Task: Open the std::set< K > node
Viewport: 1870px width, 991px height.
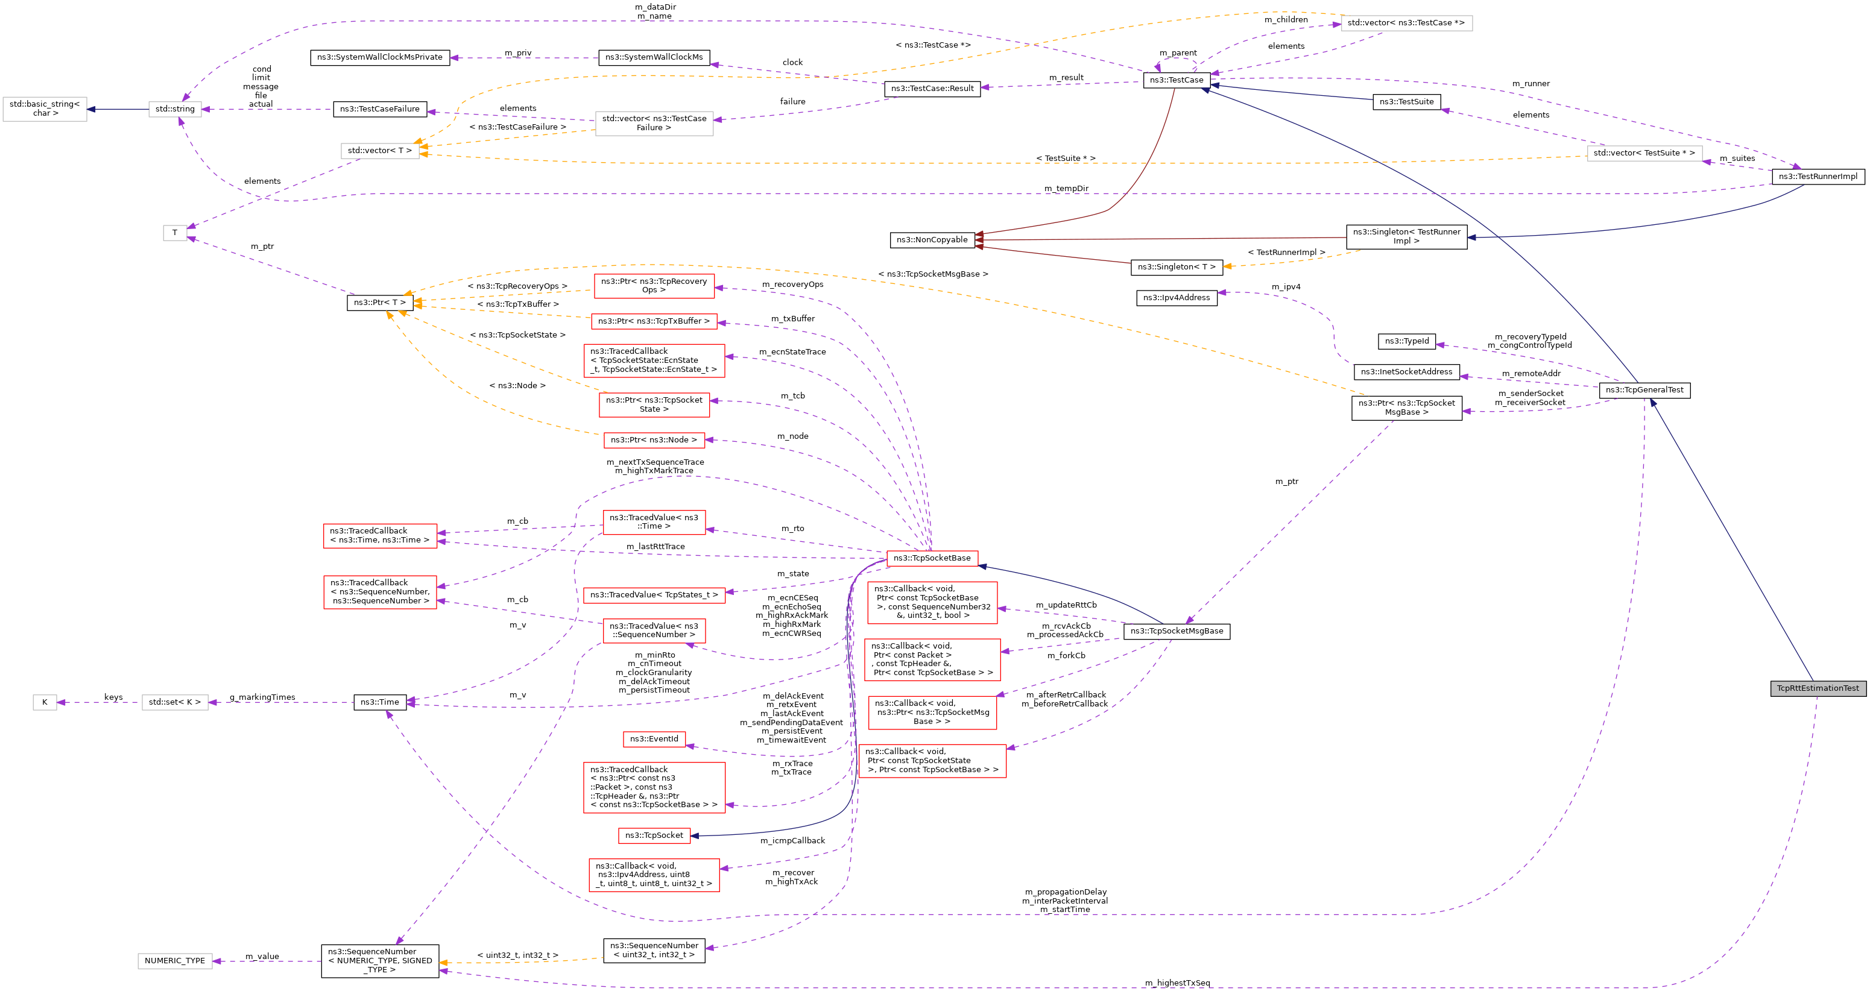Action: (175, 703)
